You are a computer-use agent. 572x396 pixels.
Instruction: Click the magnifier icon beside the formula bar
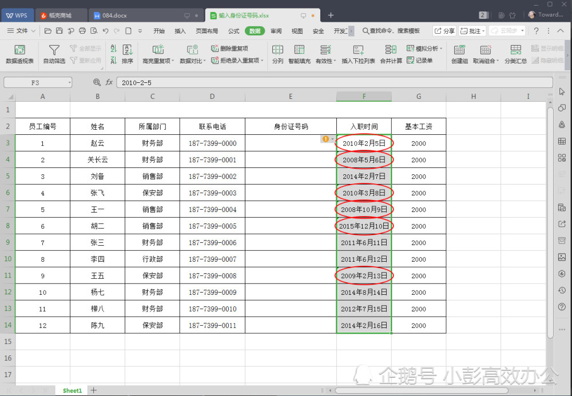click(97, 82)
